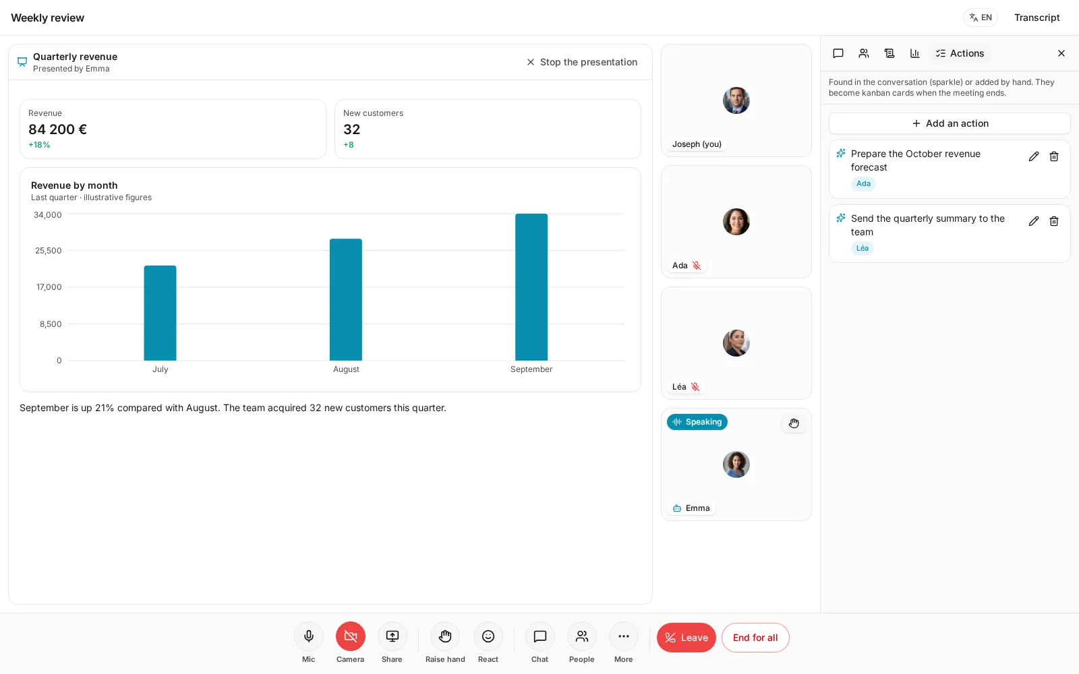
Task: Click the New customers 32 card
Action: pos(488,129)
